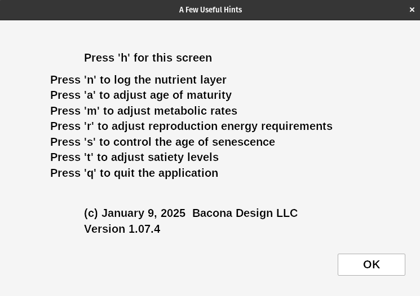Close the A Few Useful Hints dialog
The image size is (420, 296).
pos(412,10)
